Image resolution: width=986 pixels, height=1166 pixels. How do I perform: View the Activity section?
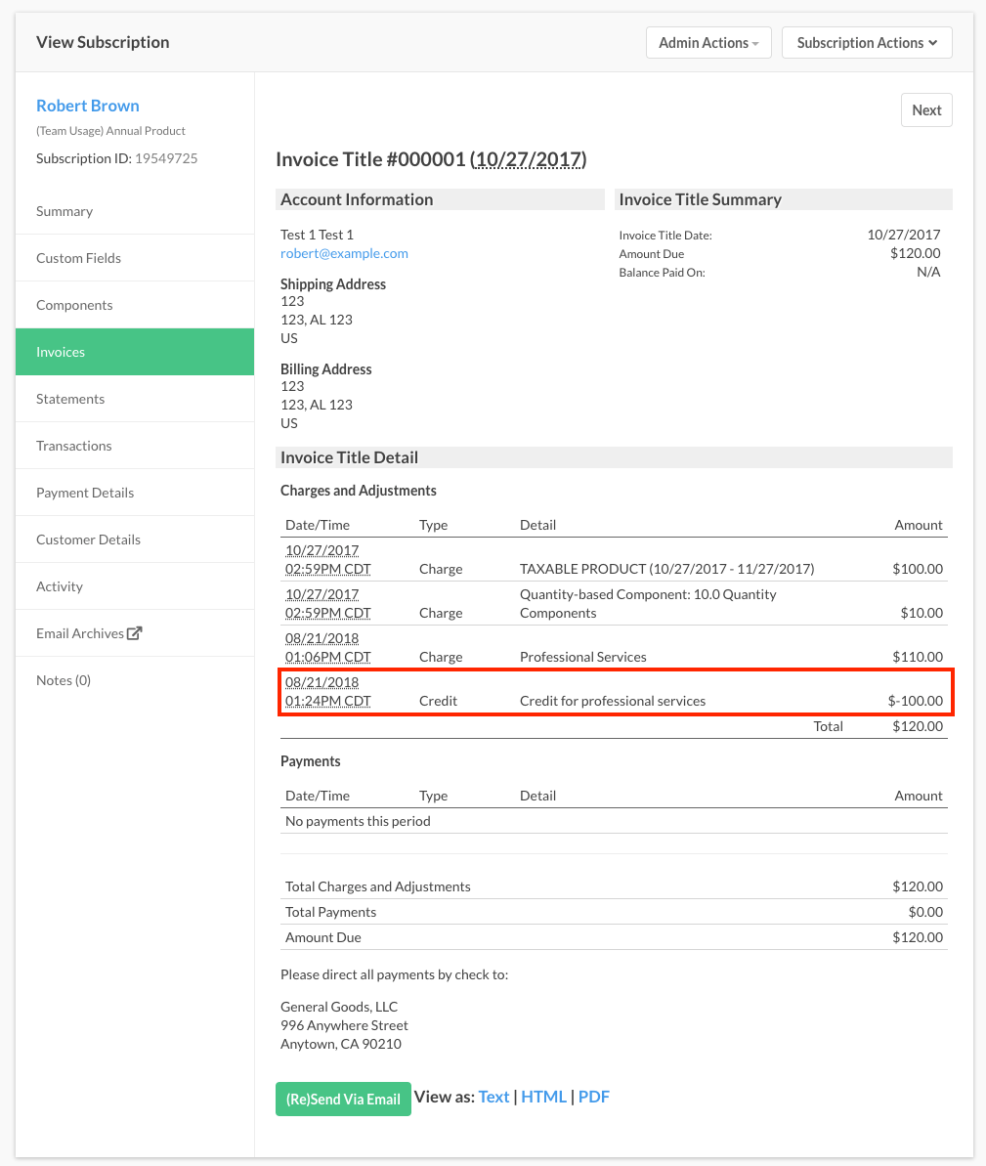point(135,586)
